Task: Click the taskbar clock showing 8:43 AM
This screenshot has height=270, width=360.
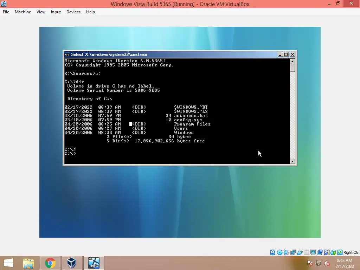Action: [x=345, y=263]
